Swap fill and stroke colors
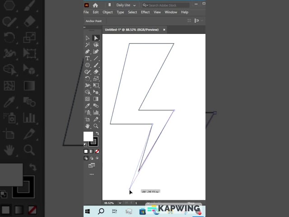This screenshot has width=289, height=217. coord(98,133)
